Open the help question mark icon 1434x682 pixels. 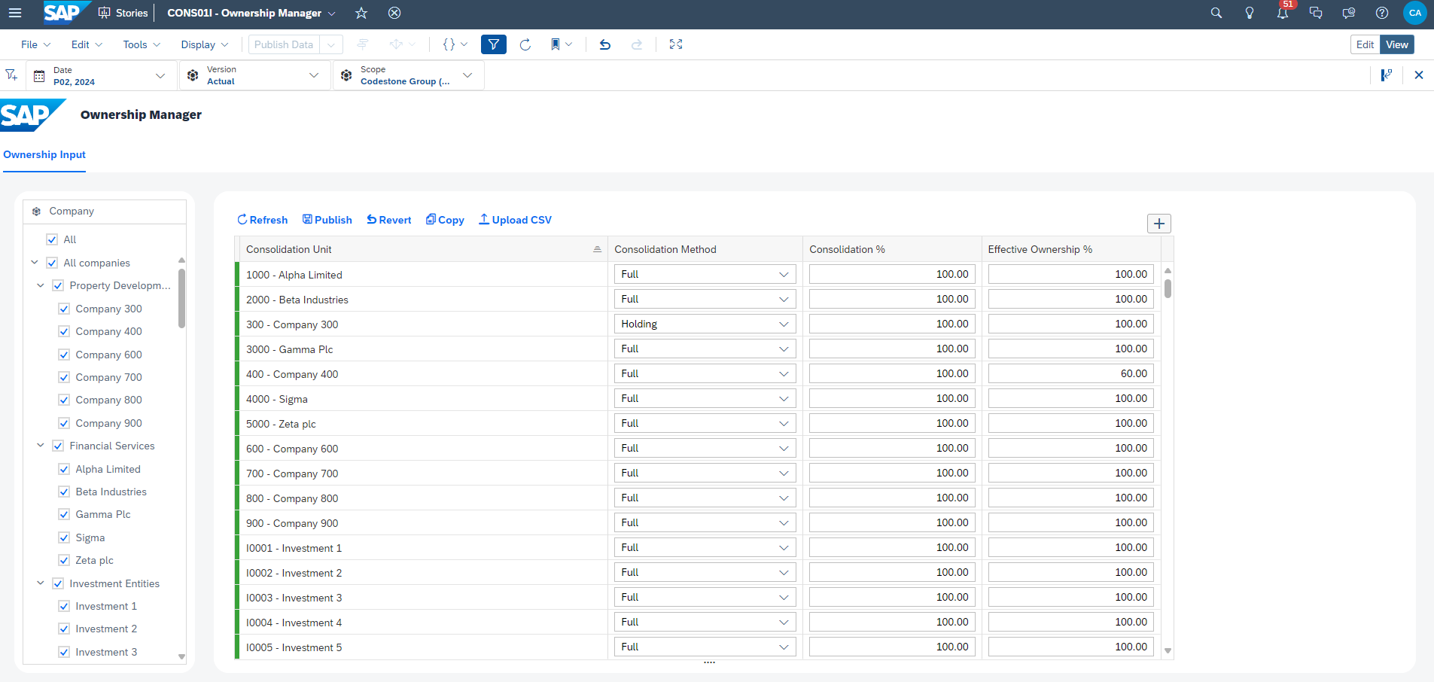point(1382,13)
